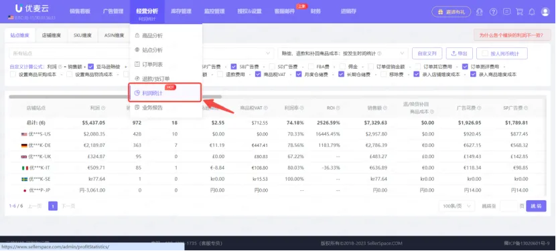
Task: Click the help icon after 按发生时间统计
Action: click(x=379, y=53)
